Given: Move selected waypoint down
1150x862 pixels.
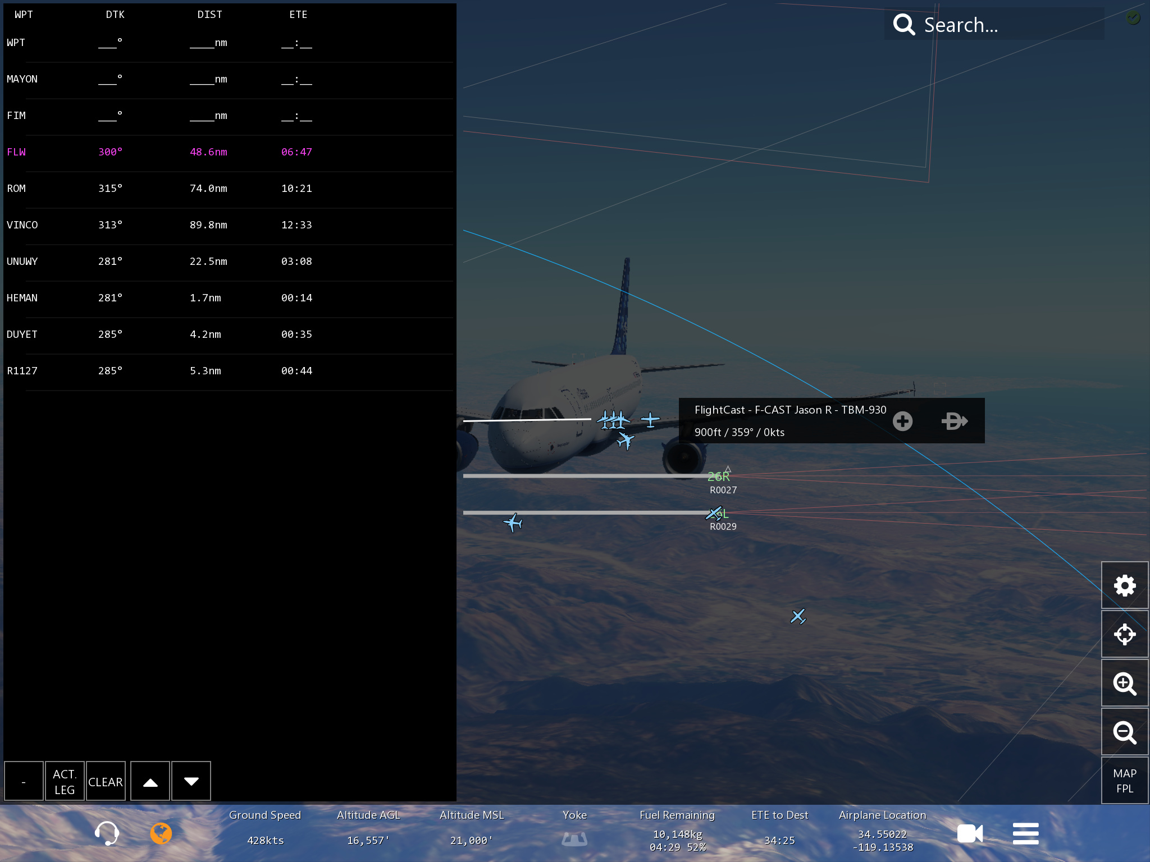Looking at the screenshot, I should click(x=191, y=781).
